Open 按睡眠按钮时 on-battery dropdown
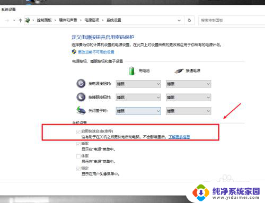The width and height of the screenshot is (265, 203). click(x=138, y=98)
